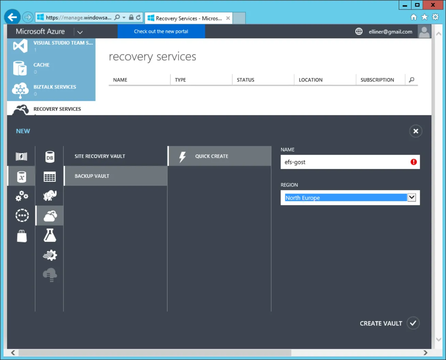Screen dimensions: 446x360
Task: Open the user avatar next to elliner@gmail.com
Action: point(424,32)
